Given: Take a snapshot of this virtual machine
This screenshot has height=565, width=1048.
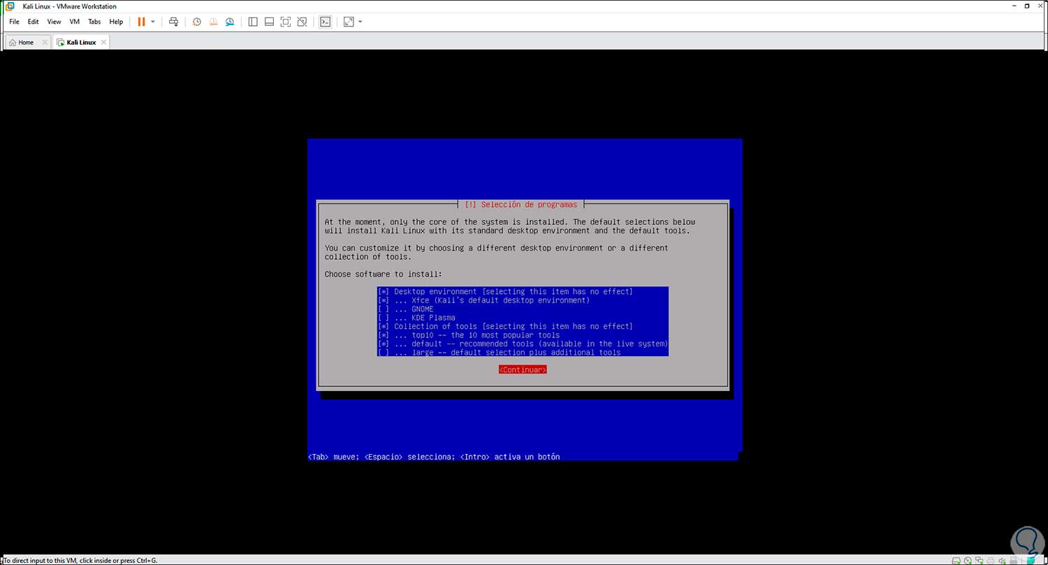Looking at the screenshot, I should 197,22.
